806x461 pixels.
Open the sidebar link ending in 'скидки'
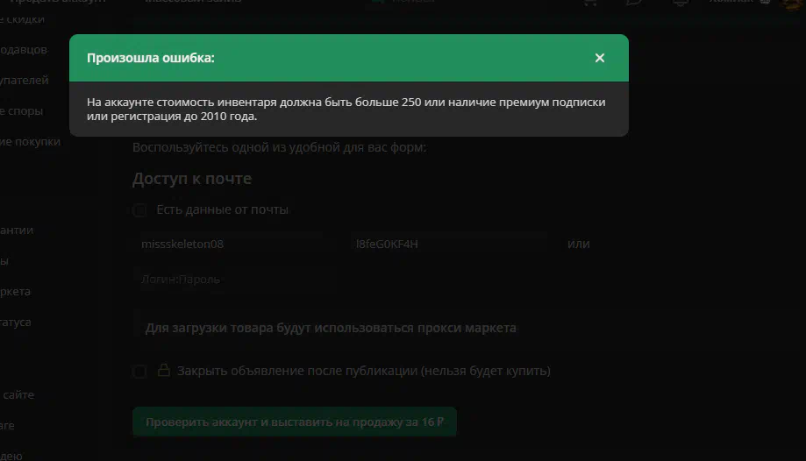point(22,19)
